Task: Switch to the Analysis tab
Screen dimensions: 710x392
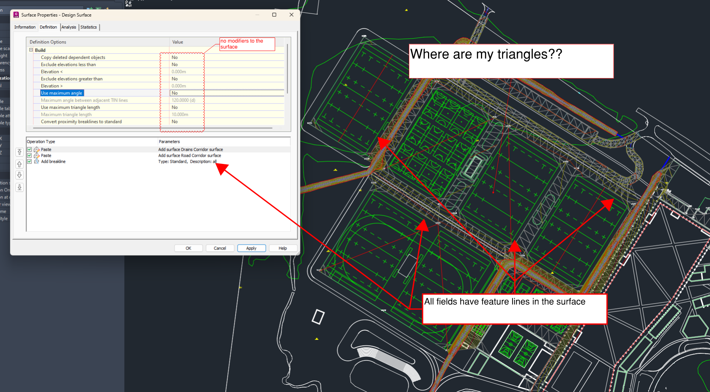Action: [69, 27]
